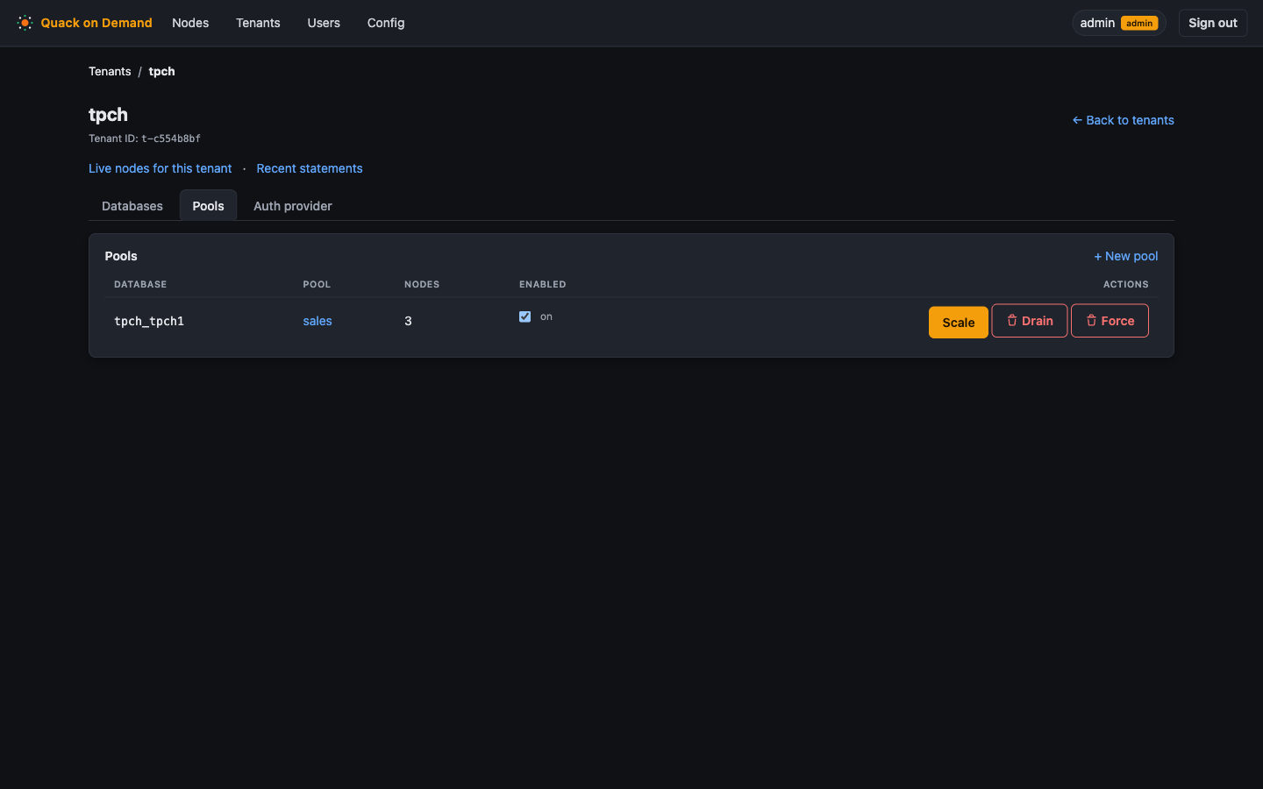
Task: Click the Scale button for sales pool
Action: 958,323
